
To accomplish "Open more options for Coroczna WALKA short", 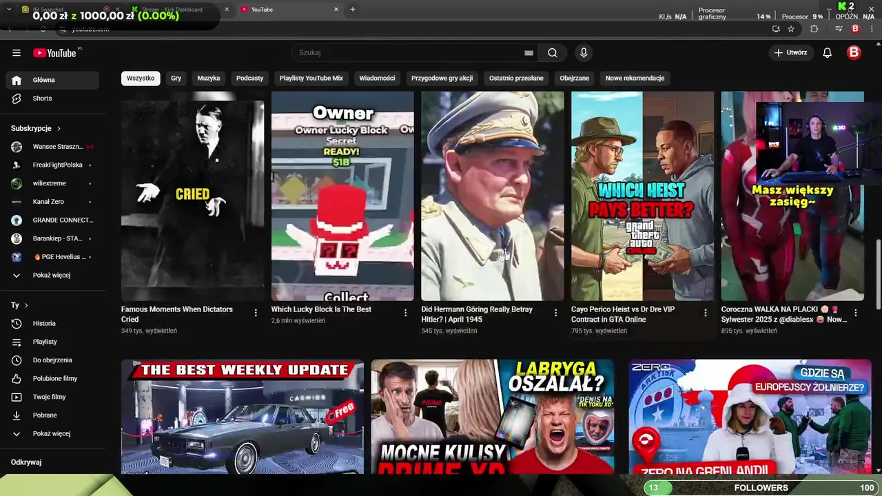I will (x=855, y=313).
